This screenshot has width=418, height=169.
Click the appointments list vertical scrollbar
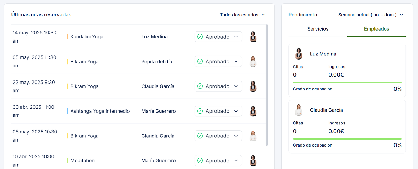[267, 85]
